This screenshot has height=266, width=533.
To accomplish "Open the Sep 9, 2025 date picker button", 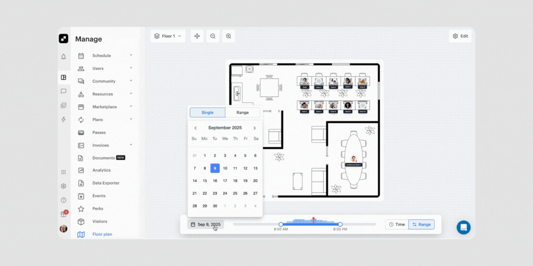I will click(205, 224).
